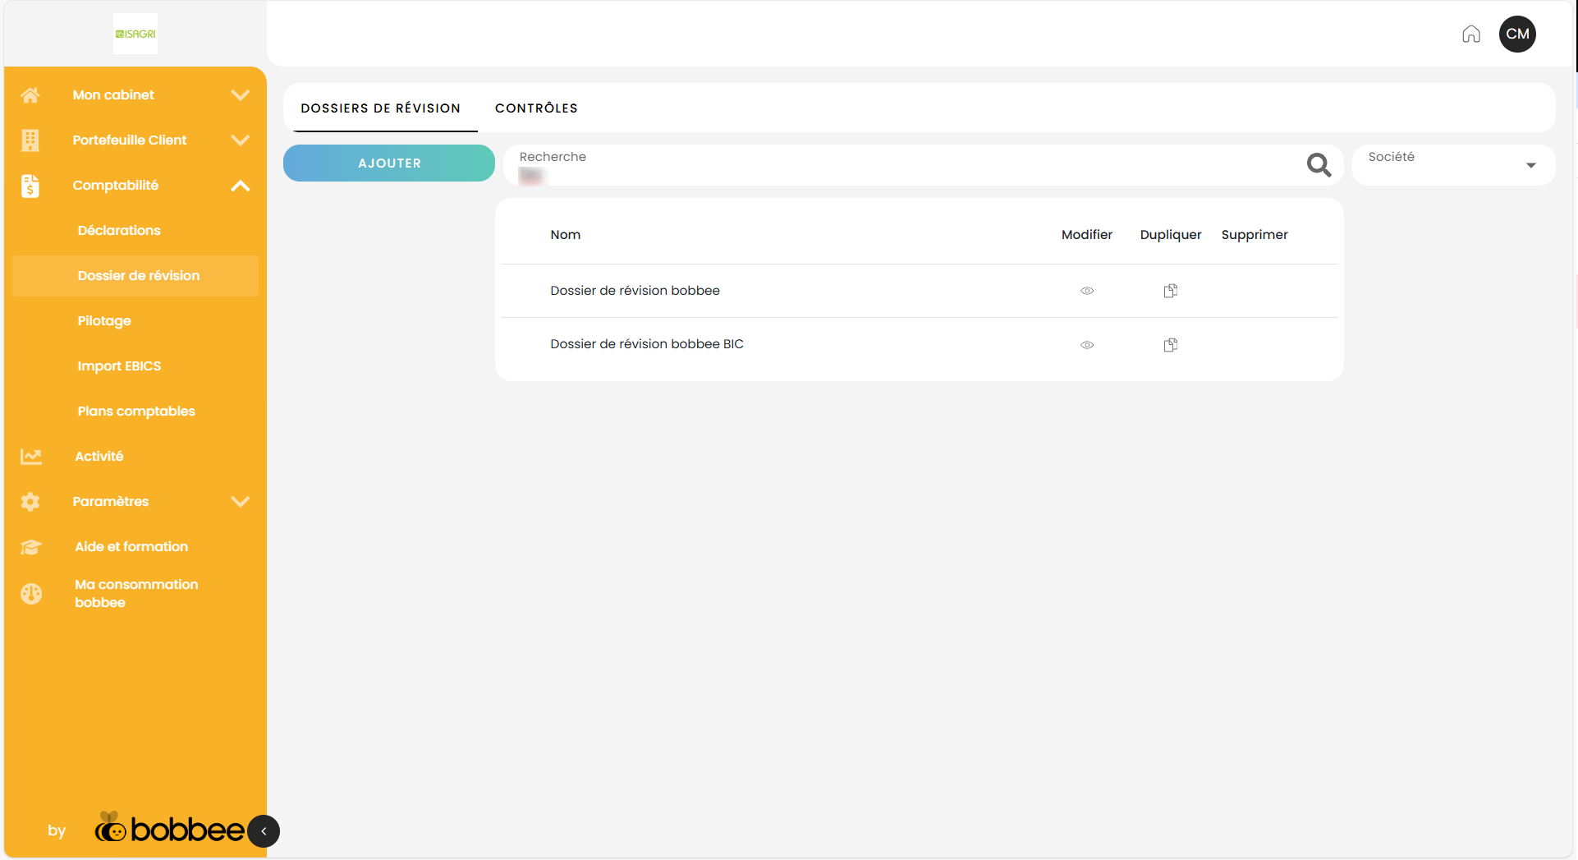View Dossier de révision bobbee with eye icon
Screen dimensions: 1578x860
[x=1087, y=291]
